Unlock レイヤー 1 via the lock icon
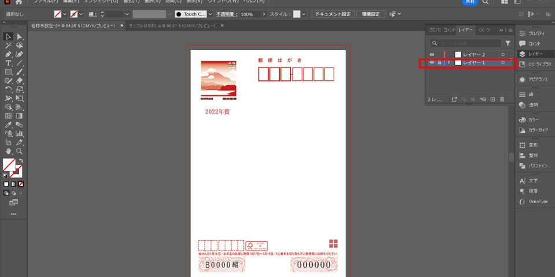This screenshot has width=555, height=277. pos(439,62)
